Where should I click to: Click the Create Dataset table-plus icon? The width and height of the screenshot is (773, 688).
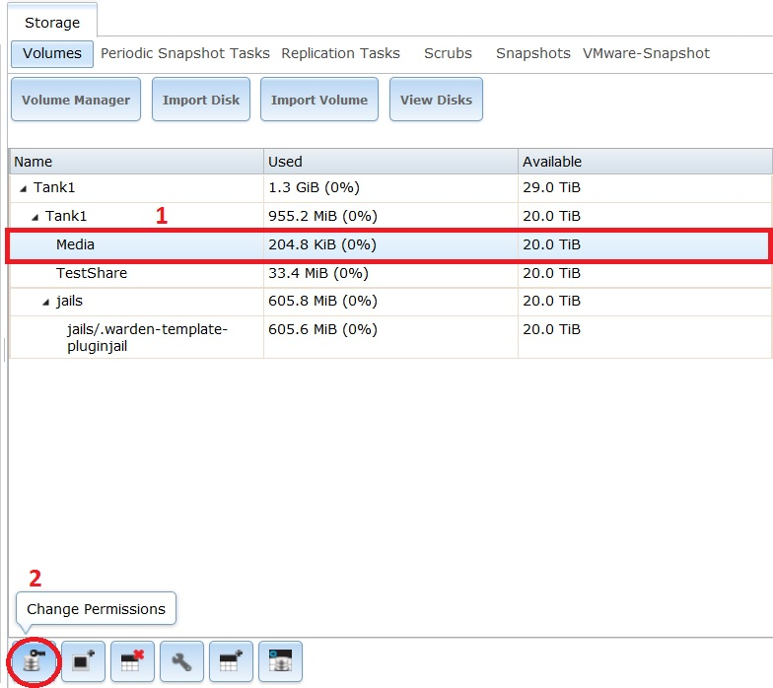231,661
